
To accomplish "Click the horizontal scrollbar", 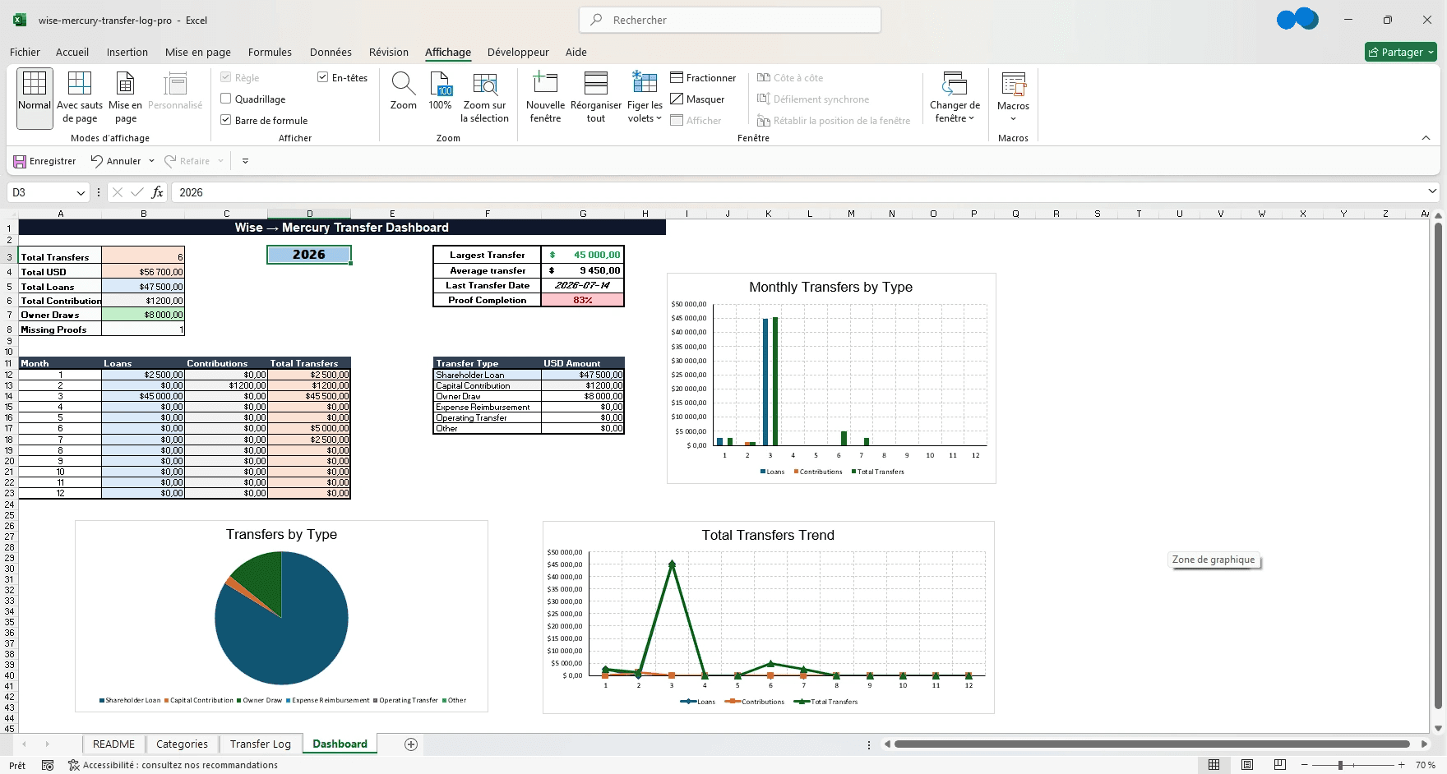I will tap(1152, 744).
